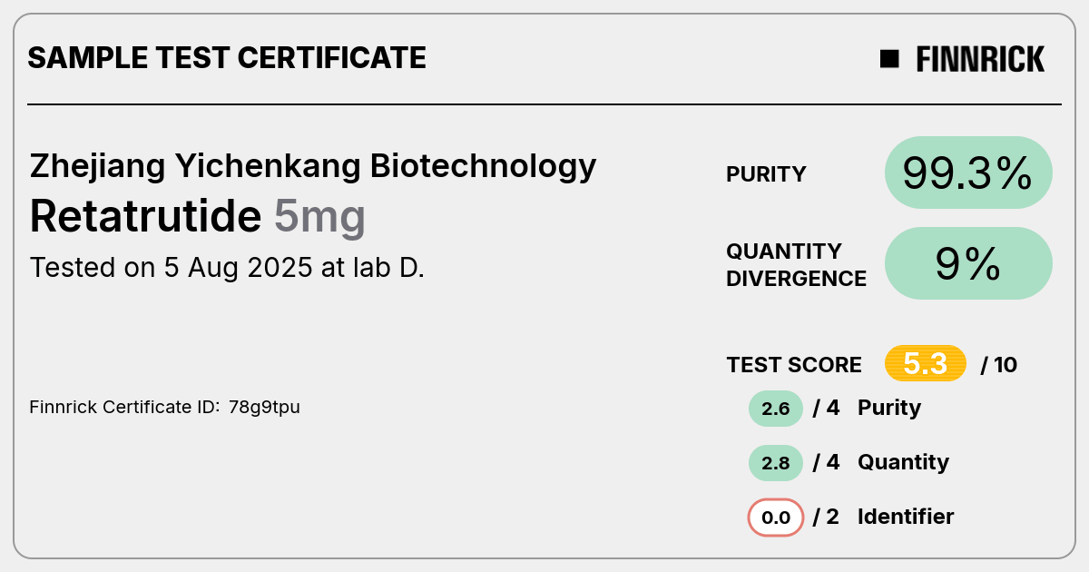Image resolution: width=1089 pixels, height=572 pixels.
Task: Click the tested on 5 Aug 2025 line
Action: click(227, 268)
